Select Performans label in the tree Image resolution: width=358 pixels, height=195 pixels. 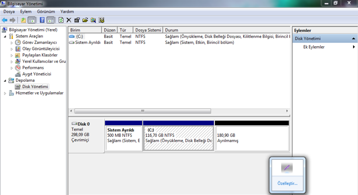pyautogui.click(x=33, y=68)
